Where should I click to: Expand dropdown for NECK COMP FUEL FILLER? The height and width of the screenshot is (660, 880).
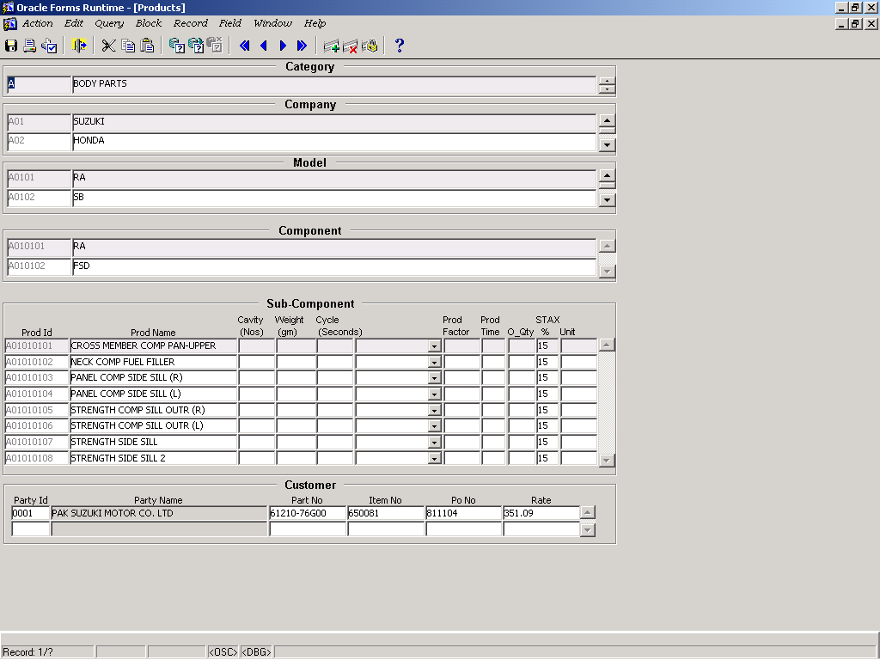(434, 363)
